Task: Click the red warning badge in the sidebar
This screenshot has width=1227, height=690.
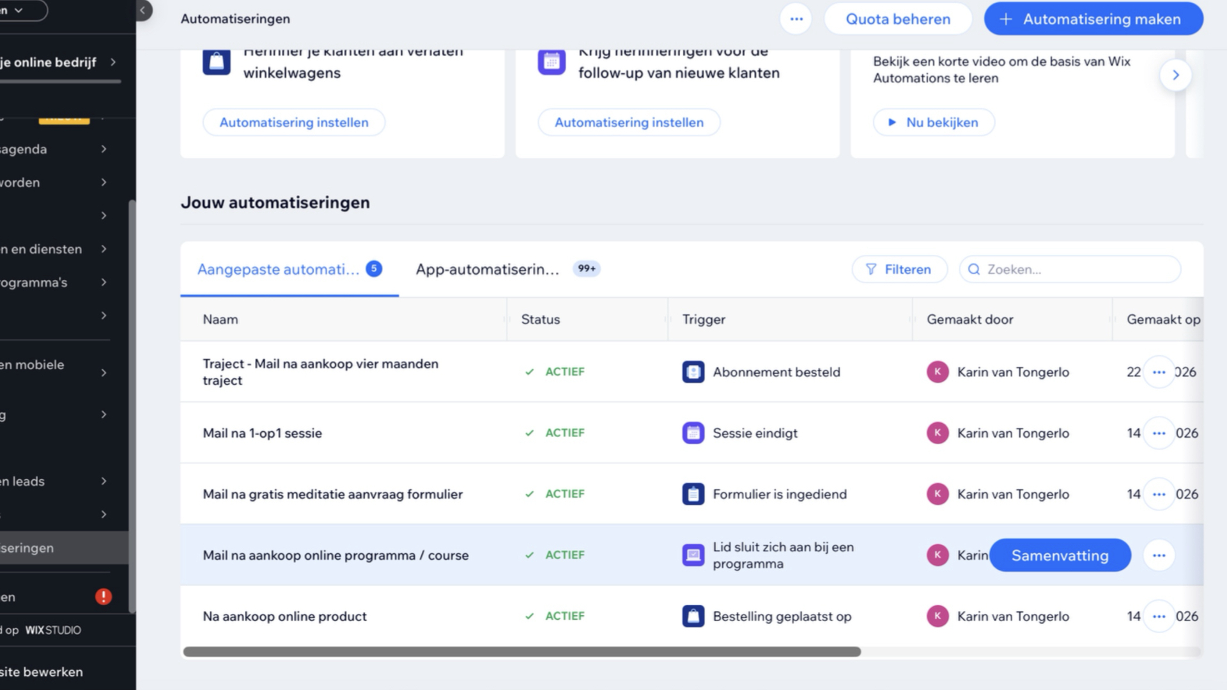Action: [102, 596]
